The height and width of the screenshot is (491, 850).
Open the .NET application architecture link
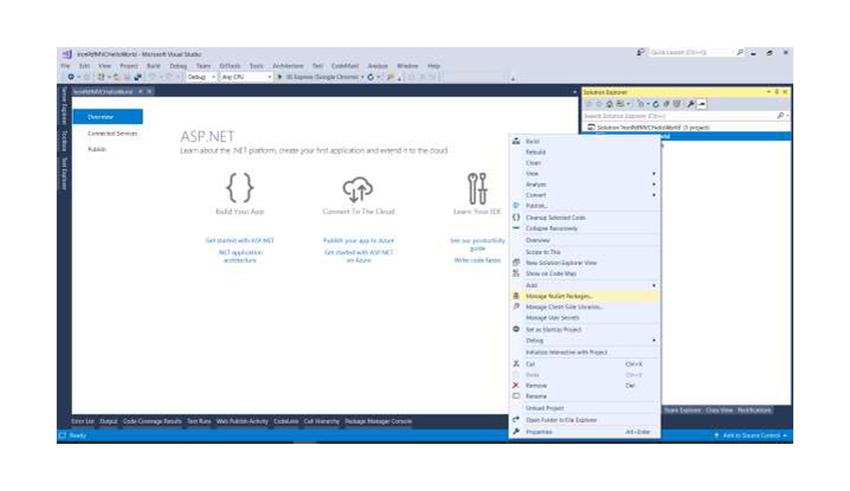[240, 256]
